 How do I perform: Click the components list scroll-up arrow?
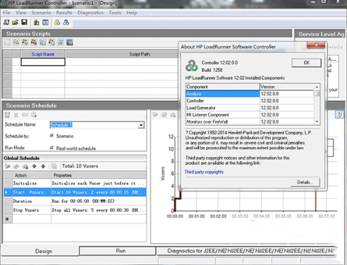[x=317, y=87]
